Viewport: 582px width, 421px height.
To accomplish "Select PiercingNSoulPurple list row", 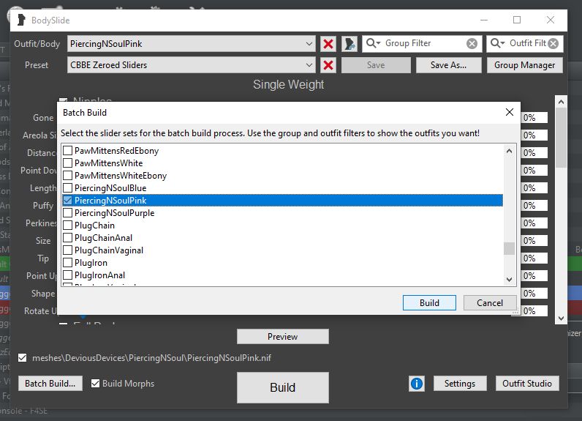I will coord(283,213).
